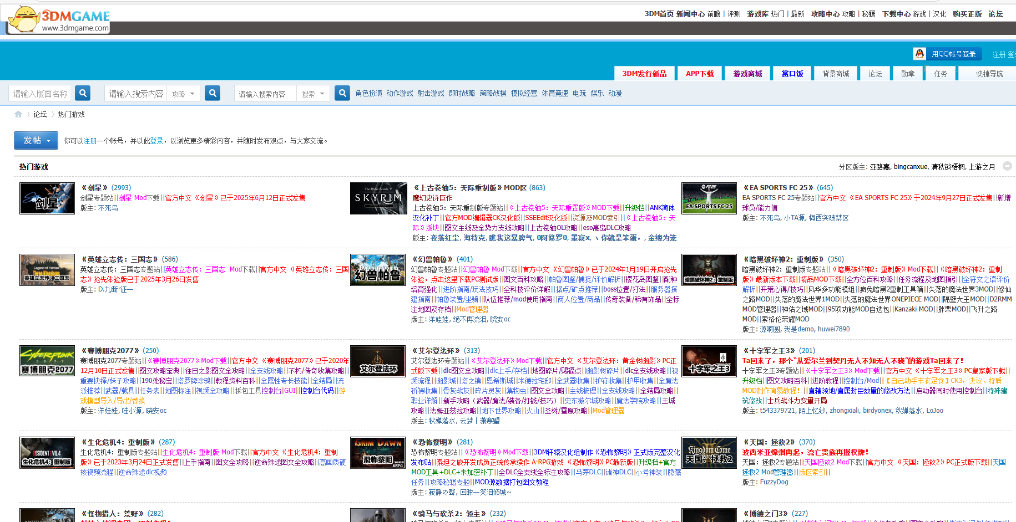Open the 攻略 search type dropdown
Screen dimensions: 1016x522
point(184,94)
